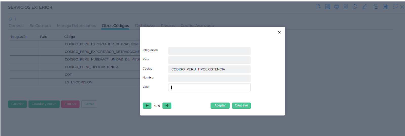Viewport: 405px width, 136px height.
Task: Open the Se Compra tab
Action: [x=40, y=26]
